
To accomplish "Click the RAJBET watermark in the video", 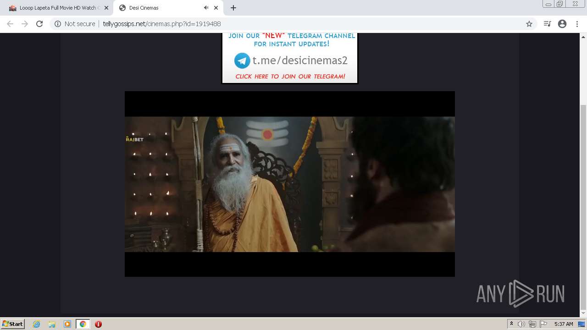I will [x=134, y=139].
